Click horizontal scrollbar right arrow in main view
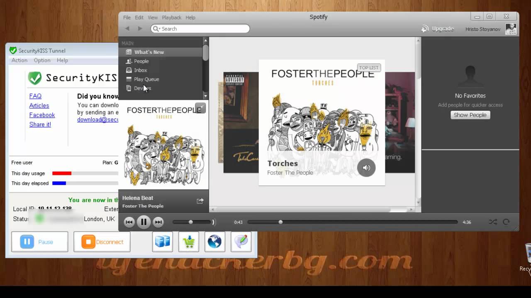The width and height of the screenshot is (531, 298). (x=412, y=209)
